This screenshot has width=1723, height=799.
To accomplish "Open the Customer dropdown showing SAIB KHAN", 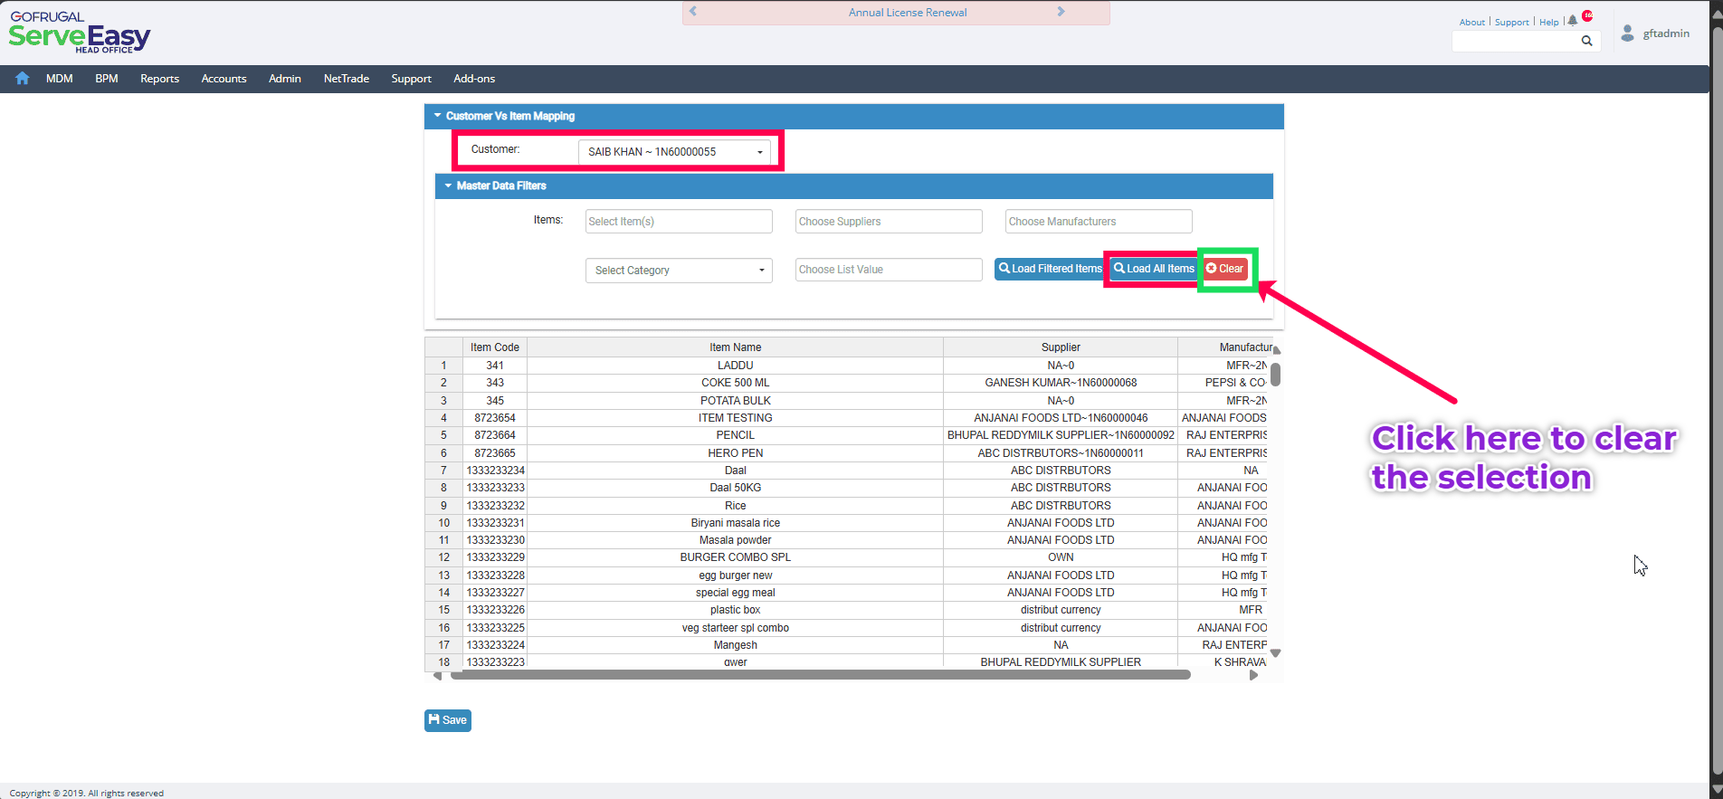I will 675,152.
